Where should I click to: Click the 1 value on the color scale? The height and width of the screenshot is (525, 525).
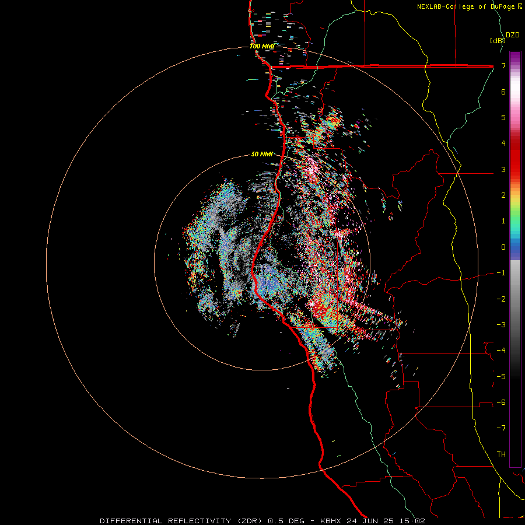(503, 221)
